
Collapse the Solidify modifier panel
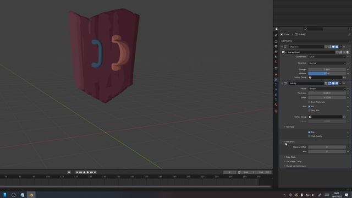point(282,83)
